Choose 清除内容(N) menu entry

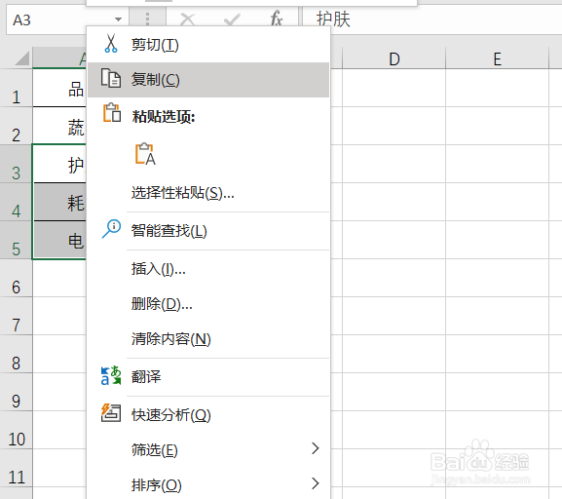coord(208,339)
